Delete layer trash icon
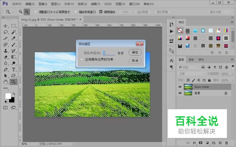The image size is (236, 147). tap(227, 143)
